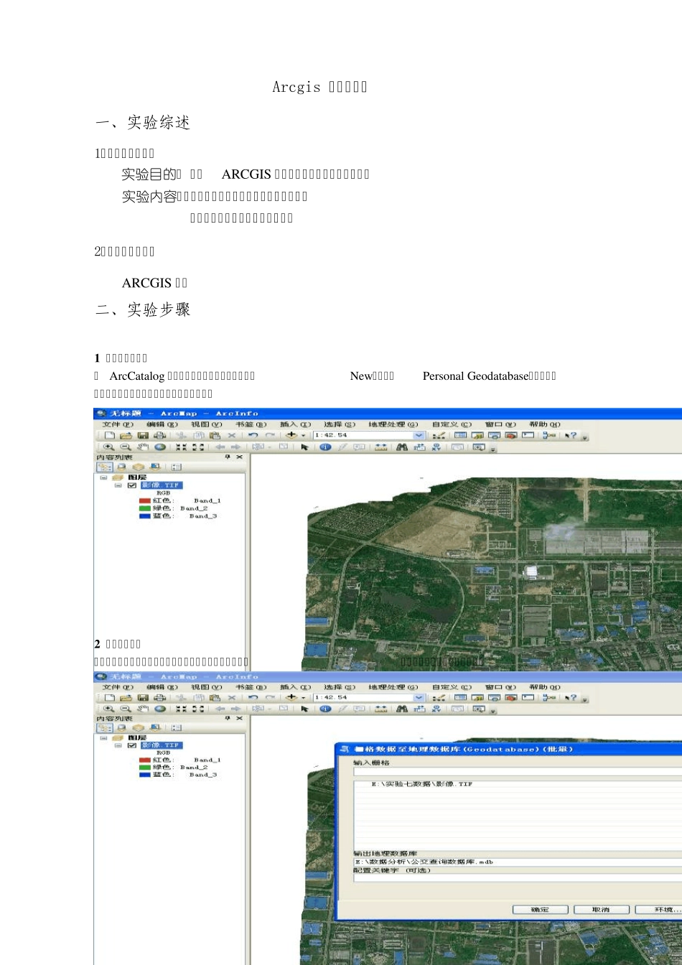Image resolution: width=682 pixels, height=965 pixels.
Task: Close 内容列表 panel in first ArcMap window
Action: pyautogui.click(x=239, y=457)
